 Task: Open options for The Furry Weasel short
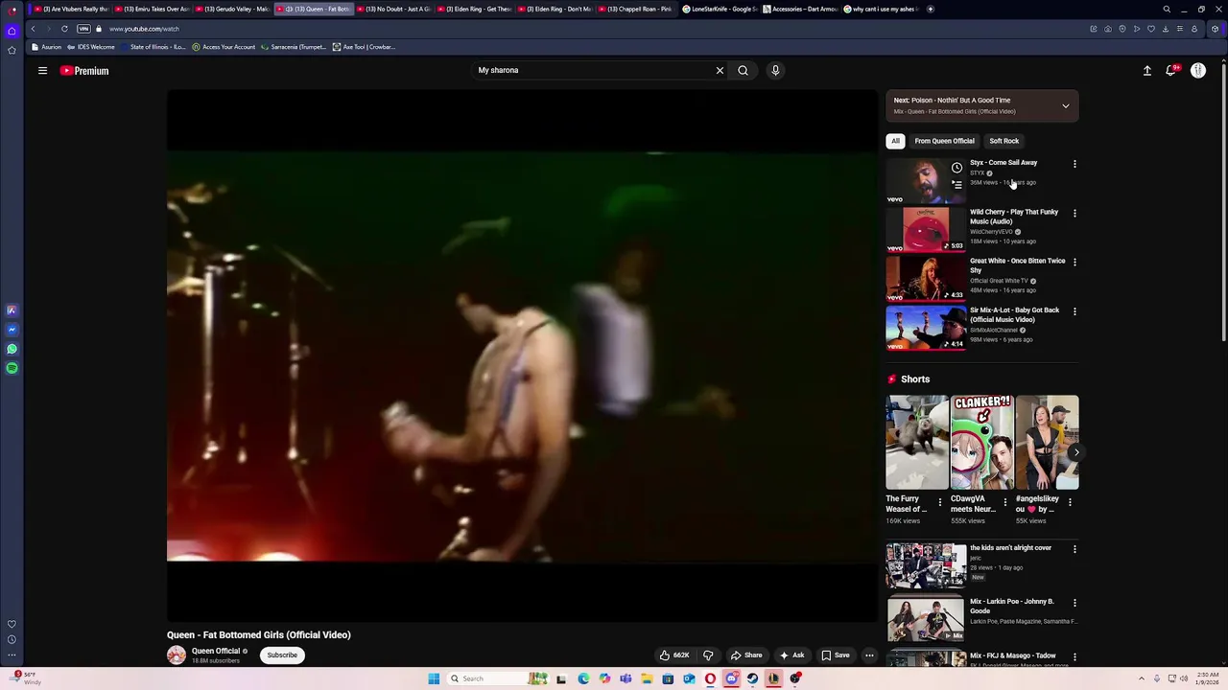click(x=939, y=502)
